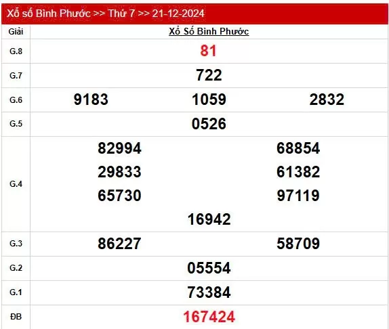The image size is (389, 329).
Task: Select the ĐB special prize 167424
Action: (x=209, y=317)
